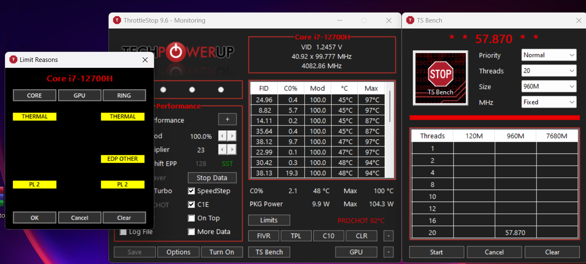Open the Limits window button
The image size is (586, 264).
[269, 220]
